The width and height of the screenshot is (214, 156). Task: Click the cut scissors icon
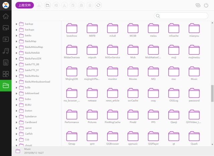65,5
